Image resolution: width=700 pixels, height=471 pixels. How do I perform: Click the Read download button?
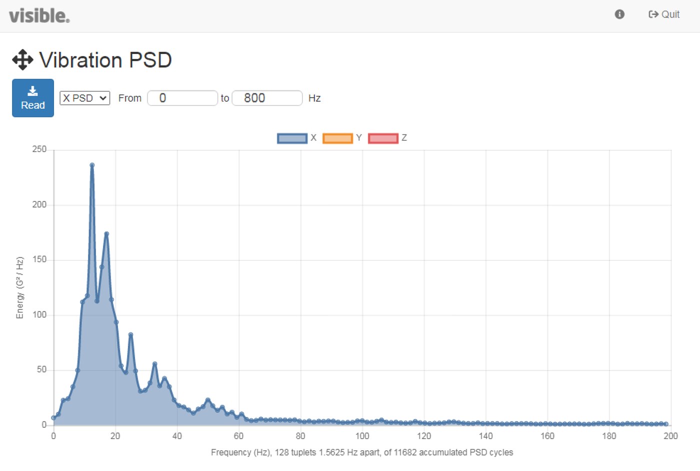tap(33, 98)
